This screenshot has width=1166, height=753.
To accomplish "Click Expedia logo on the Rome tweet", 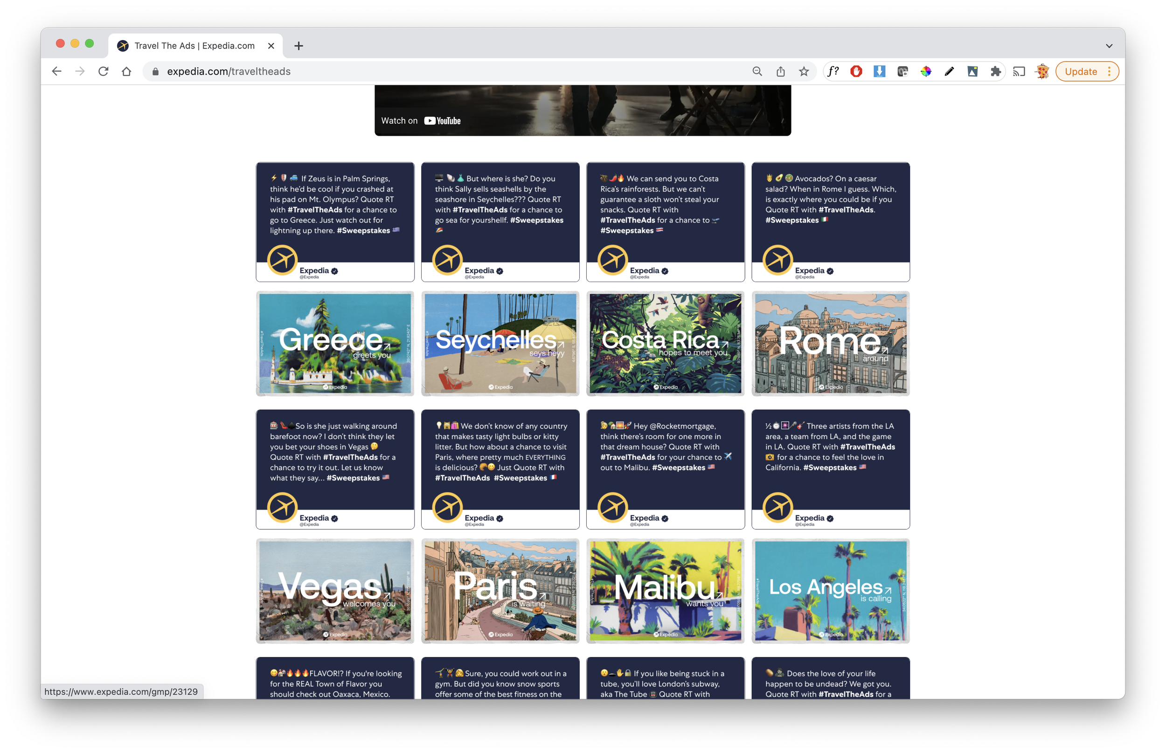I will click(777, 260).
